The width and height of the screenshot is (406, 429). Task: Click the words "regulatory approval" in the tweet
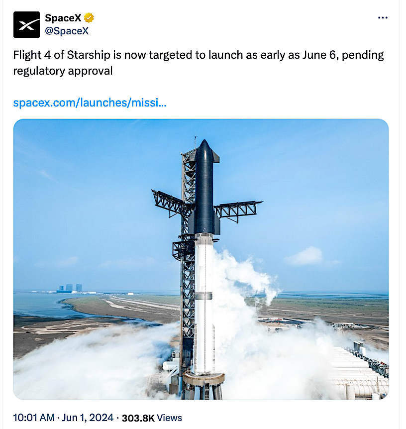[x=63, y=71]
